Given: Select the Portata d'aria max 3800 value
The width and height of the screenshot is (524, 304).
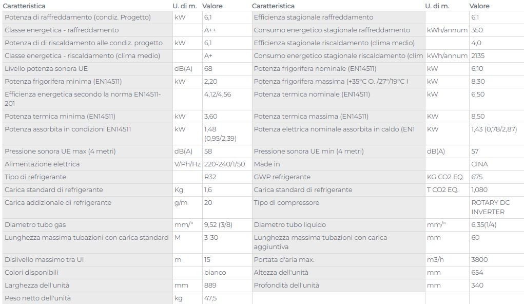Looking at the screenshot, I should point(479,259).
